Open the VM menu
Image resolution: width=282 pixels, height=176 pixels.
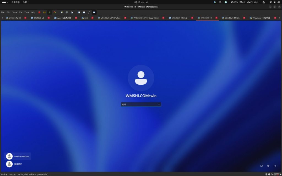[x=21, y=12]
